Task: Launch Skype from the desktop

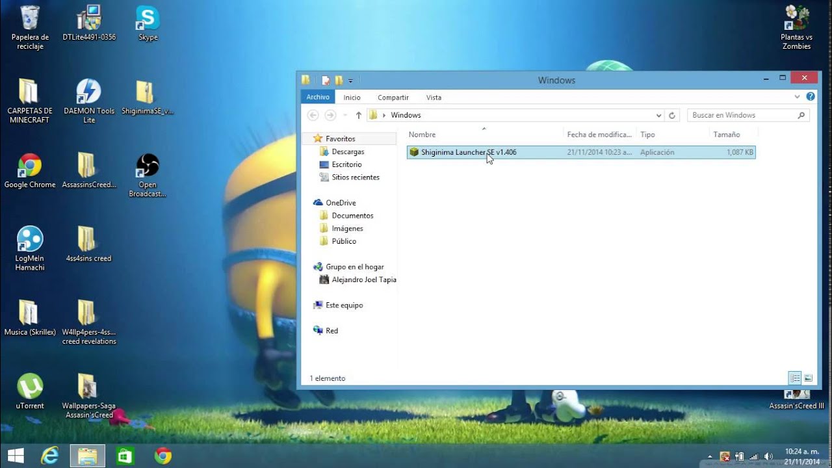Action: [x=148, y=23]
